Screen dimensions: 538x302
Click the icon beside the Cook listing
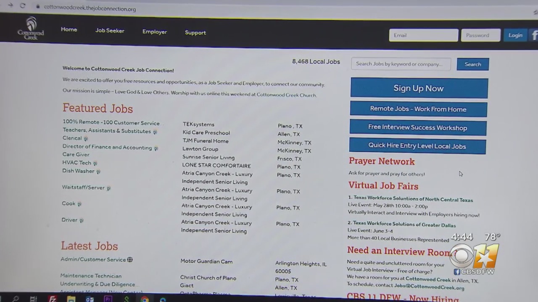point(79,204)
